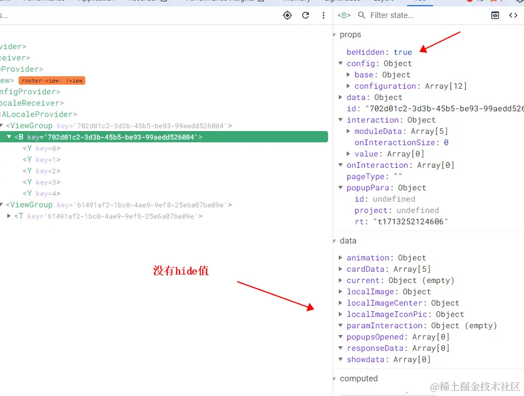Collapse the data state section

pyautogui.click(x=334, y=241)
